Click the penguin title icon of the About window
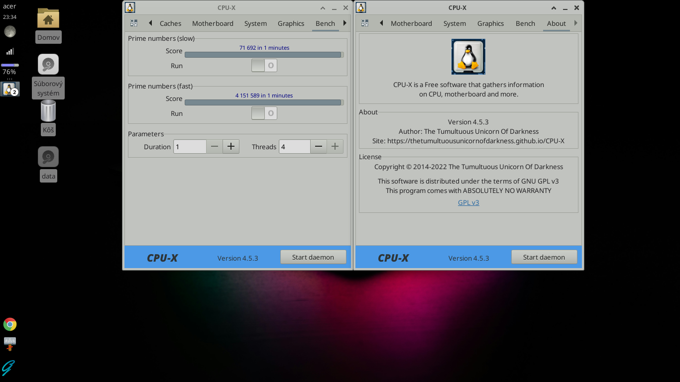 361,7
